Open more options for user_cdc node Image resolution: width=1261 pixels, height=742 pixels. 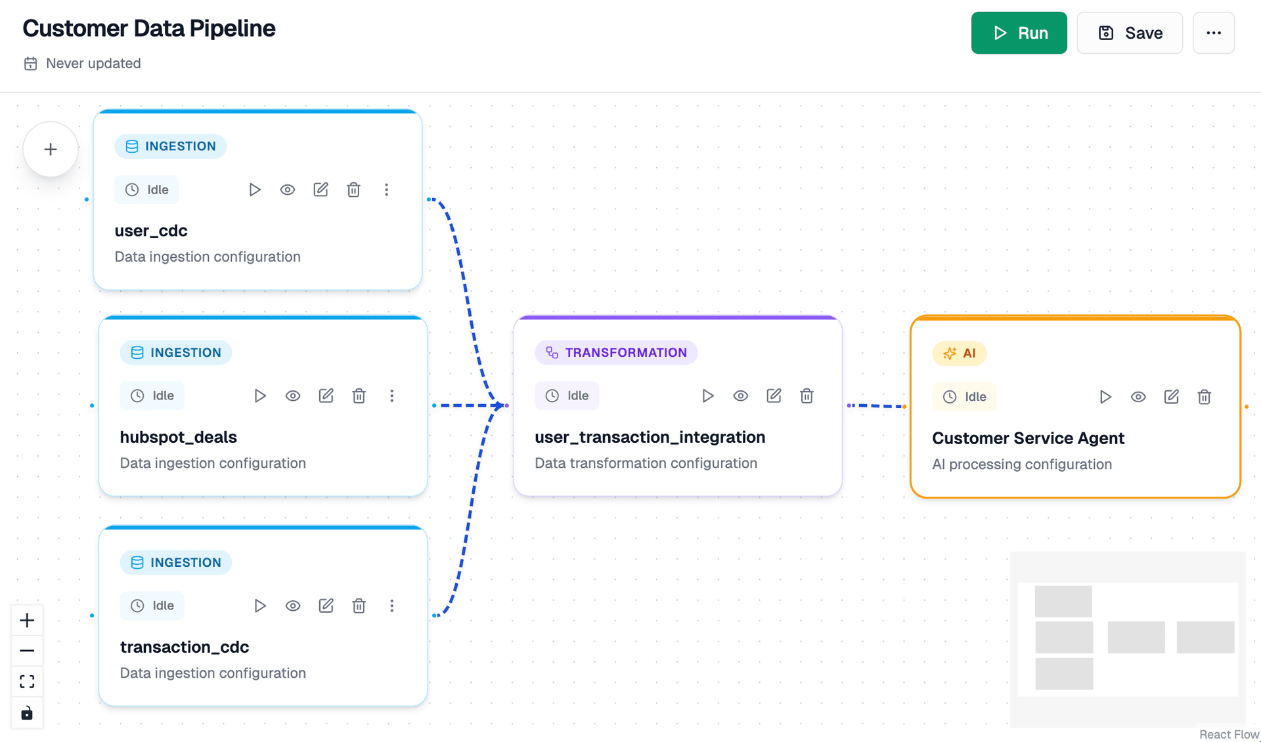[x=387, y=190]
